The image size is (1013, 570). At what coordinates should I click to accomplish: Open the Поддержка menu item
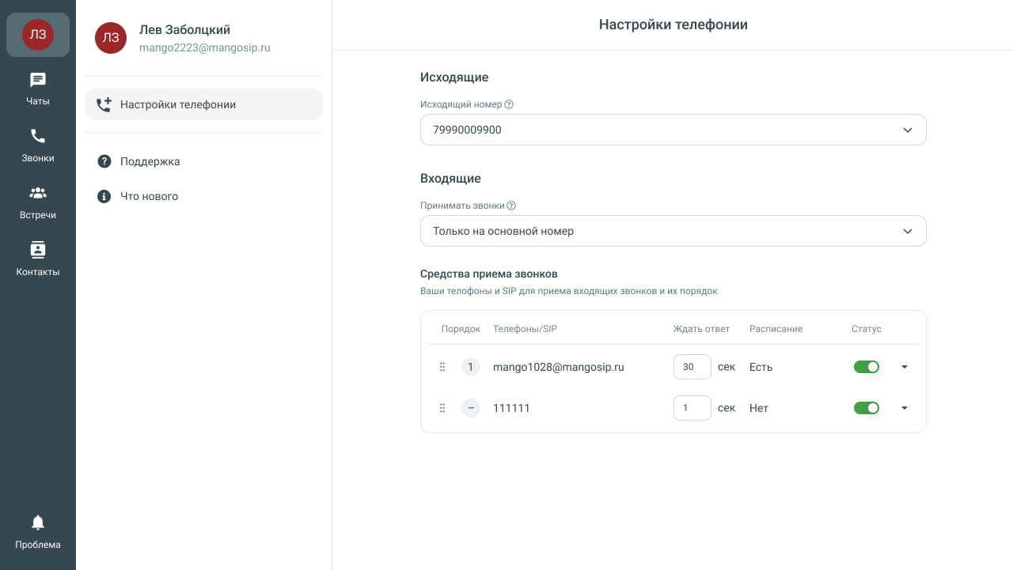(x=150, y=161)
